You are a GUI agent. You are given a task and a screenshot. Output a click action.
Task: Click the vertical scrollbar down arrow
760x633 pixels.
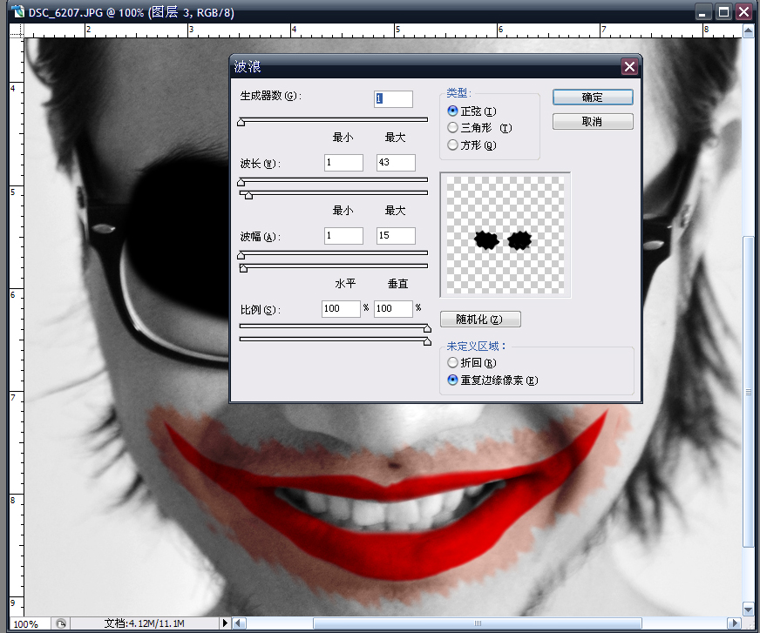[x=749, y=609]
